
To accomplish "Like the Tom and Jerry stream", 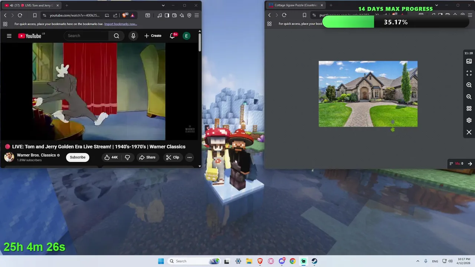I will [x=111, y=157].
